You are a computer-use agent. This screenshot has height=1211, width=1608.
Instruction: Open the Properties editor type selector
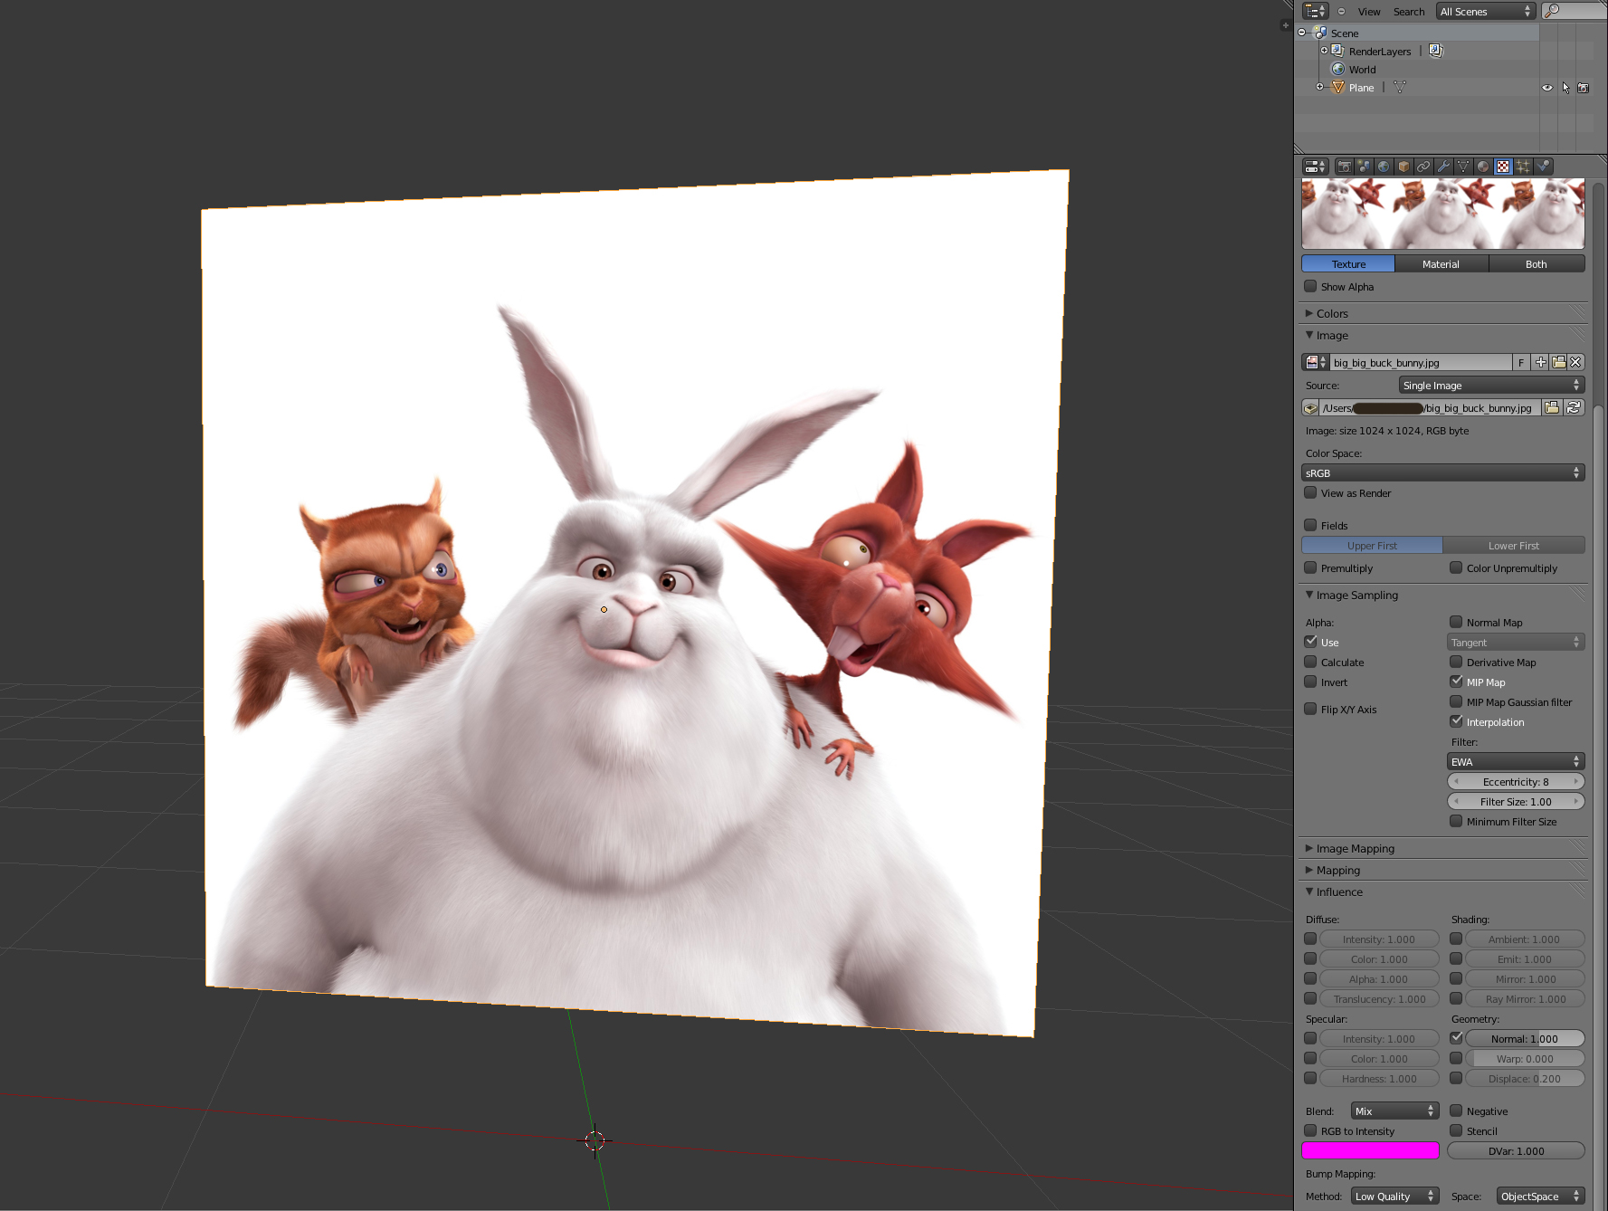click(1315, 167)
